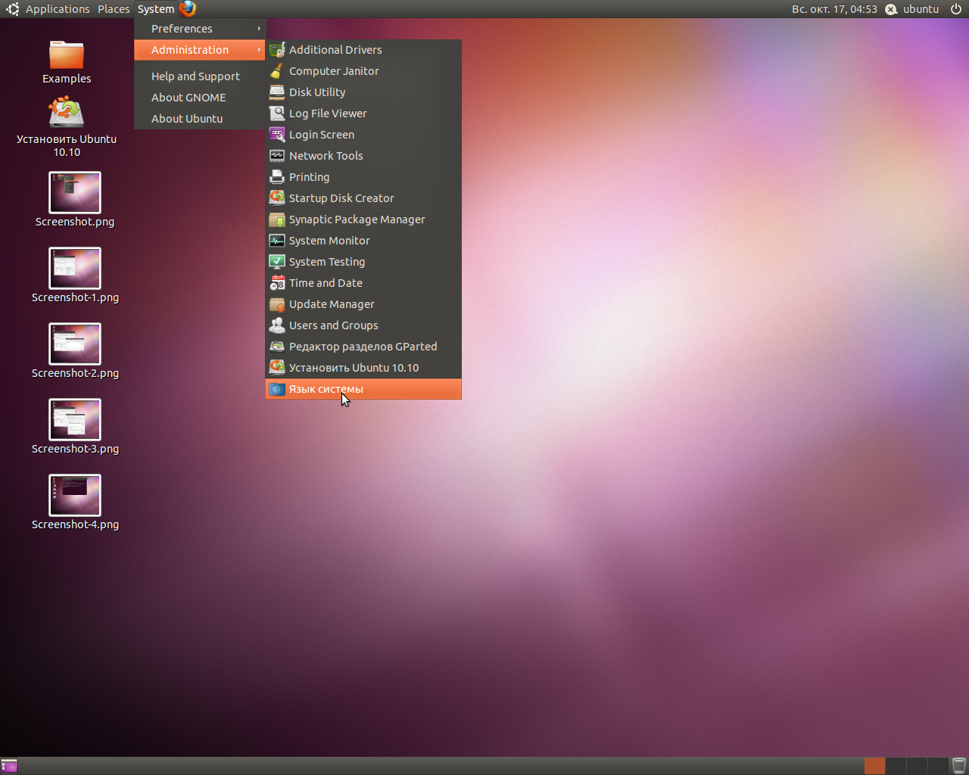The height and width of the screenshot is (775, 969).
Task: Click the Язык системы globe icon
Action: [277, 389]
